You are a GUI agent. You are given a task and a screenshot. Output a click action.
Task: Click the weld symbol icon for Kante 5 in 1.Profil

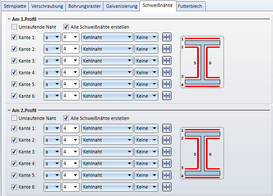point(167,84)
